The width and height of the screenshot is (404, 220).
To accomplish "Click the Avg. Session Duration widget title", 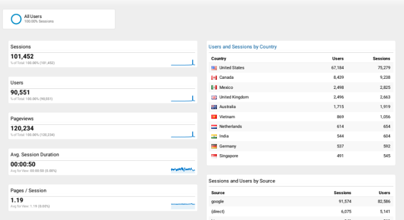I will pos(35,155).
